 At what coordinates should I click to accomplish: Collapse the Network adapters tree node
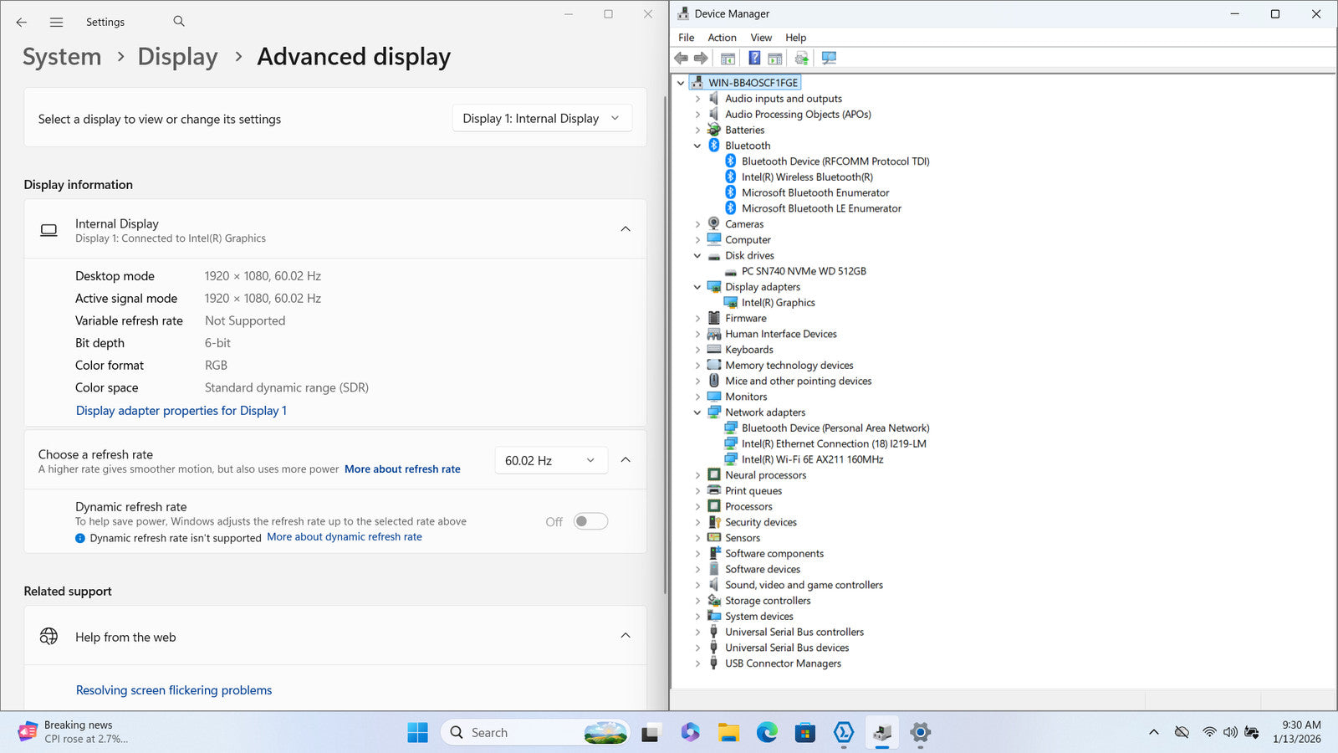697,412
